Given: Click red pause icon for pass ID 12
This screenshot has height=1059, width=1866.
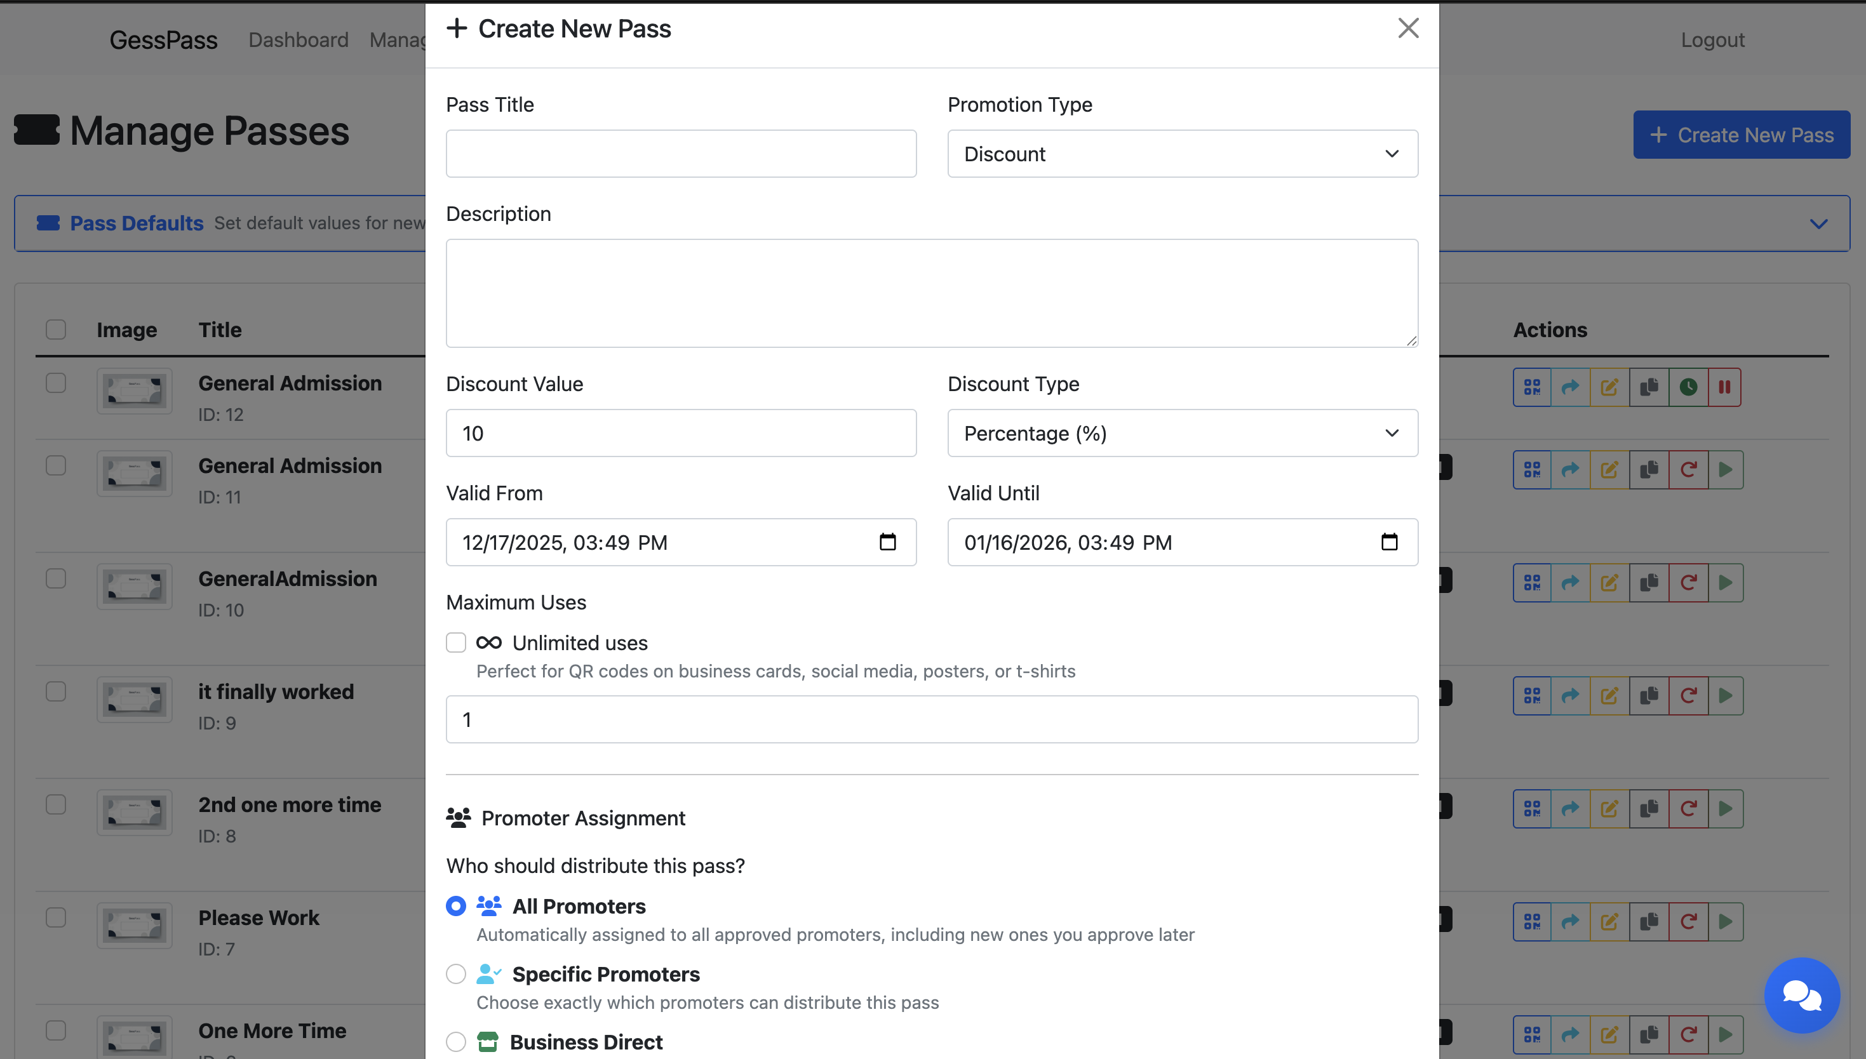Looking at the screenshot, I should 1724,387.
